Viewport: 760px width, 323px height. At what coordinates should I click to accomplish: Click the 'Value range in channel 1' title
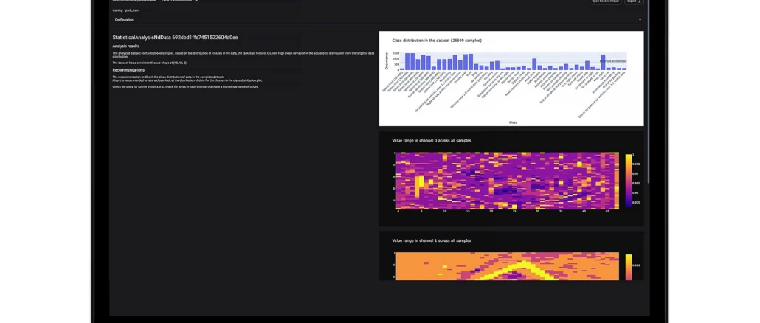click(x=431, y=240)
